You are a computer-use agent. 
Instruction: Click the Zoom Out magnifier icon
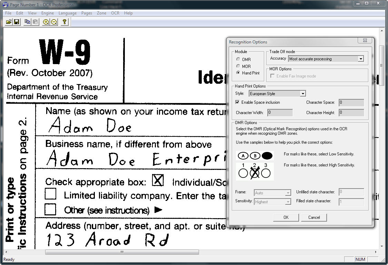click(x=54, y=22)
